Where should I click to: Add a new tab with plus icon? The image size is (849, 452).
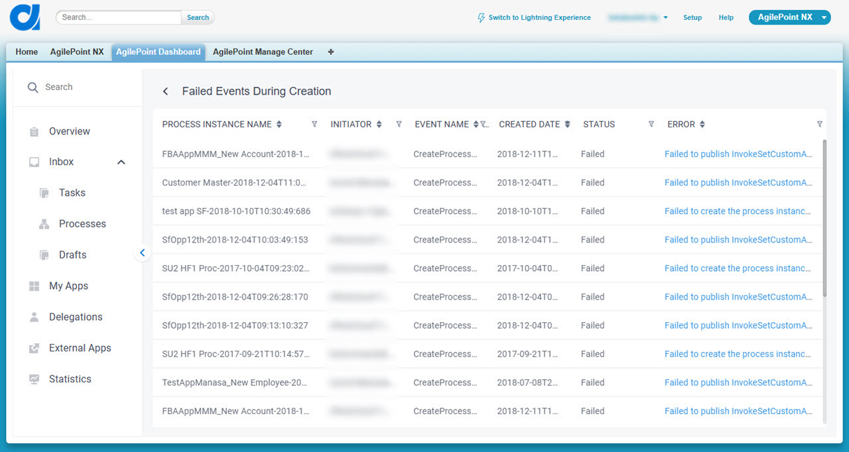tap(331, 52)
